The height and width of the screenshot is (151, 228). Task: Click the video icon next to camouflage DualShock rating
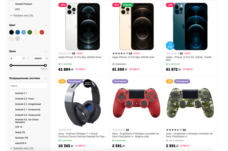(184, 130)
